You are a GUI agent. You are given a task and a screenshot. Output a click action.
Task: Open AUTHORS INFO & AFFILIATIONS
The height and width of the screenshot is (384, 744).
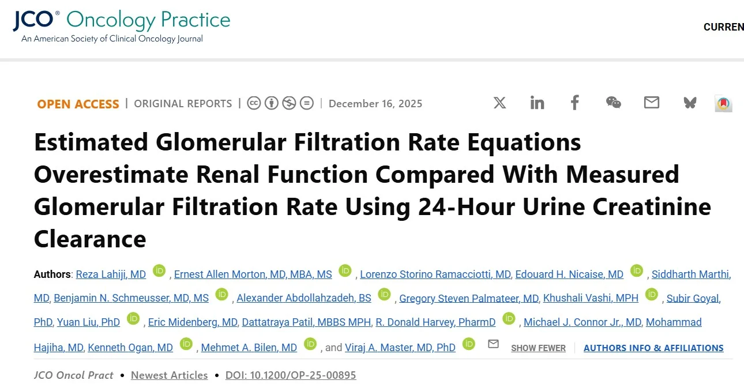pos(653,348)
